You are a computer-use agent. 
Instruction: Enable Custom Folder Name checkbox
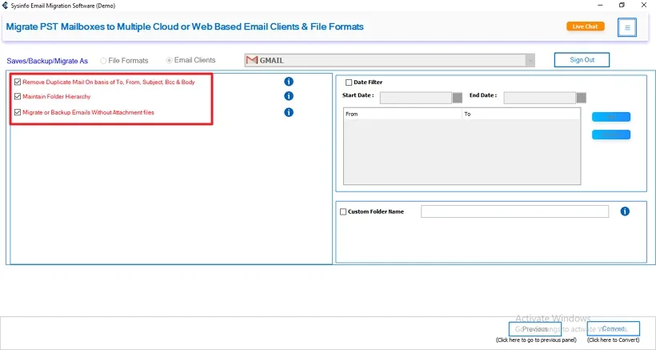click(x=343, y=211)
